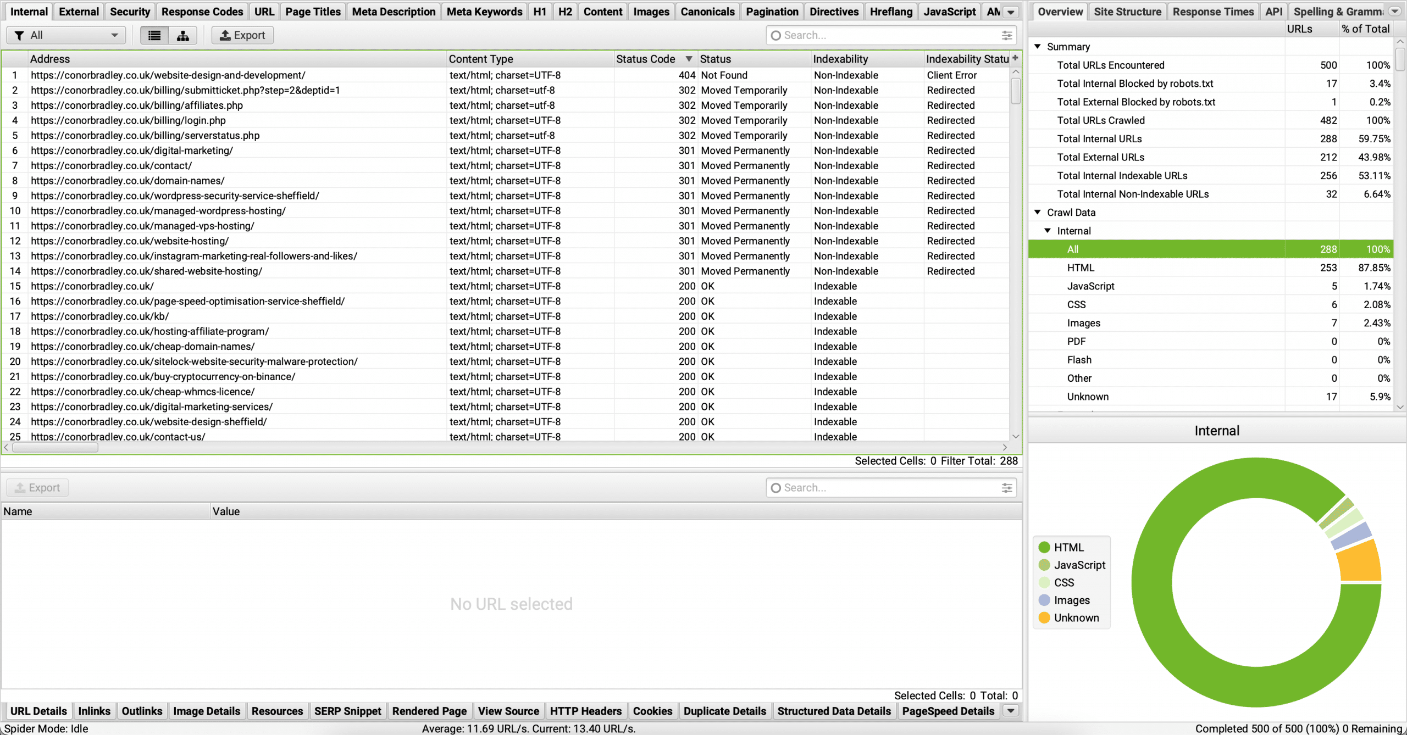Open the SERP Snippet tab

(x=347, y=711)
